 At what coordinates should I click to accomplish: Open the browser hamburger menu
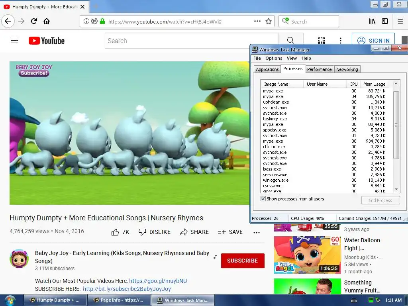tap(400, 22)
